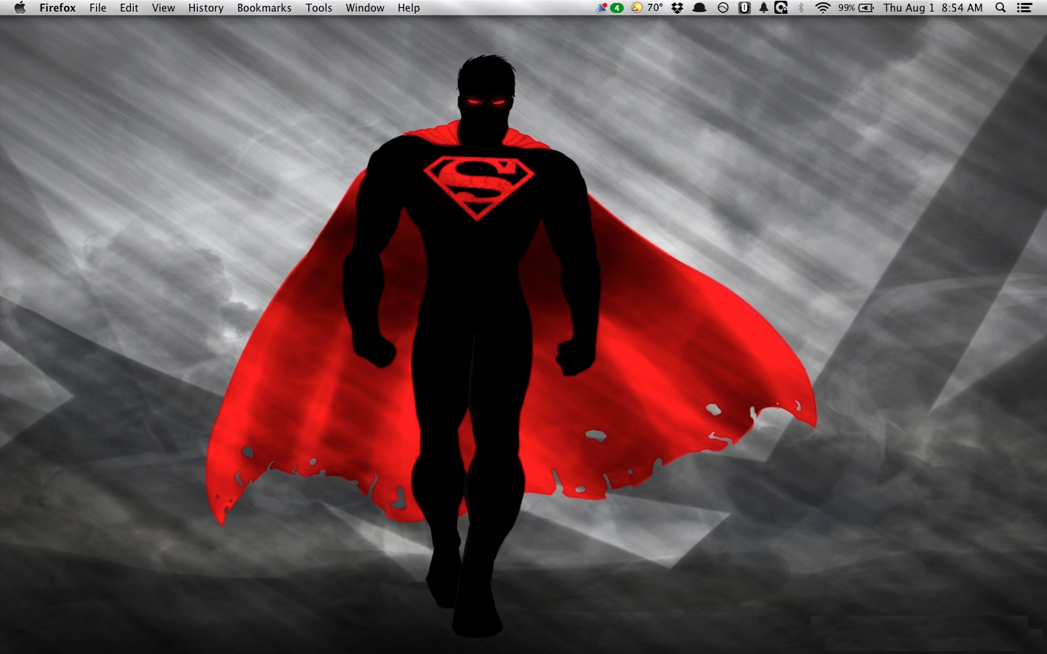The image size is (1047, 654).
Task: Open the battery 99% status menu
Action: coord(856,8)
